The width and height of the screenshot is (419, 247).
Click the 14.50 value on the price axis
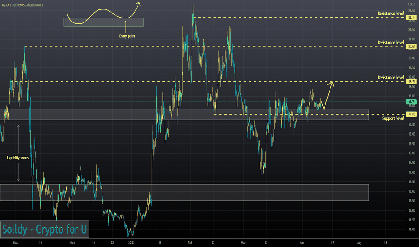click(x=411, y=163)
